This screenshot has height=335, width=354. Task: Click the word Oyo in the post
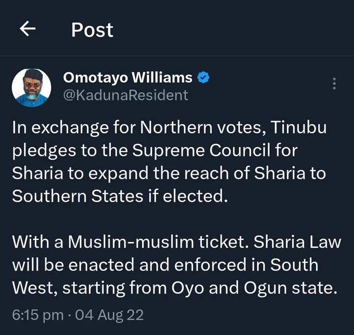click(187, 288)
